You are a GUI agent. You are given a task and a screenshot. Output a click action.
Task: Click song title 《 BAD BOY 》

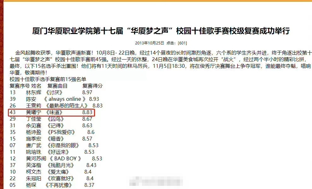[65, 158]
